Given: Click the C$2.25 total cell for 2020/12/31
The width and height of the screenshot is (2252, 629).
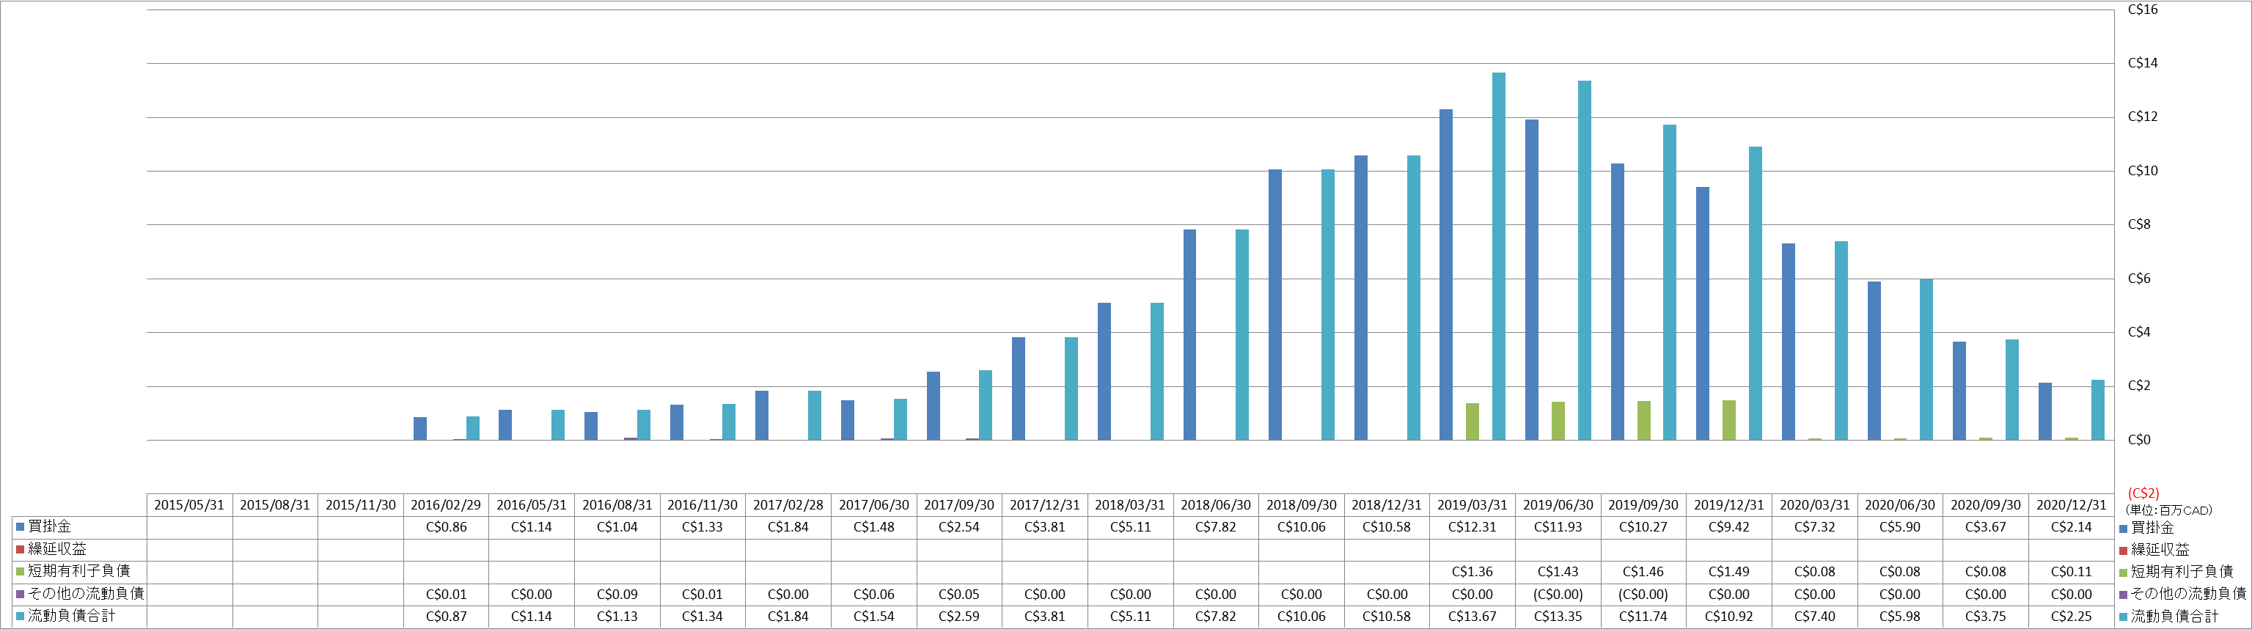Looking at the screenshot, I should [x=2071, y=616].
